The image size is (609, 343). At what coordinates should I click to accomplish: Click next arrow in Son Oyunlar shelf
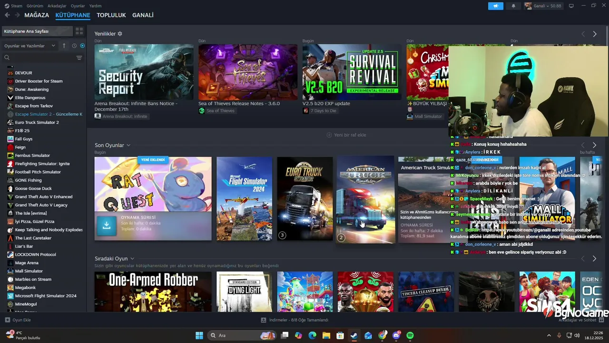point(594,145)
